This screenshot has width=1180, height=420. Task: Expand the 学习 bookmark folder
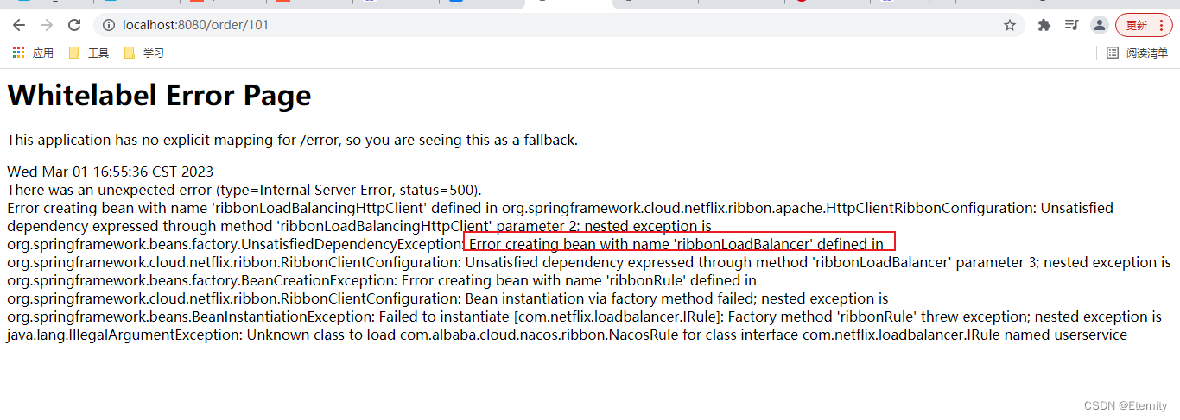point(143,53)
